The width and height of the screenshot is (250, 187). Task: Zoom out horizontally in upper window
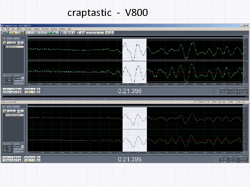point(30,89)
